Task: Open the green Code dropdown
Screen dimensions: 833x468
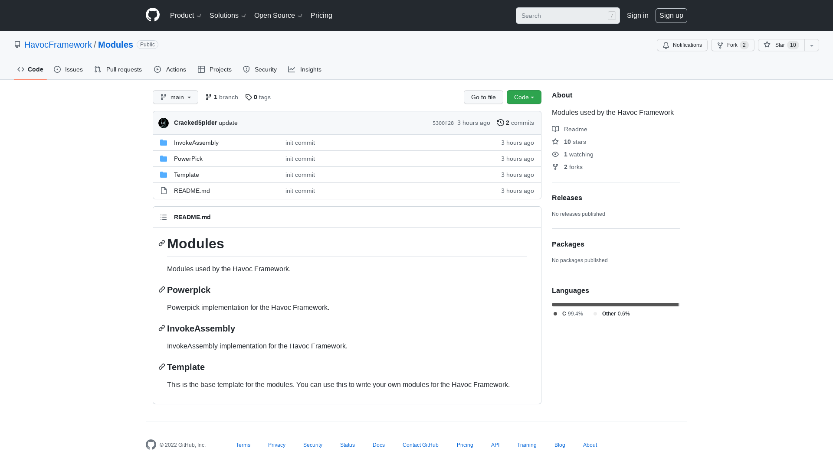Action: pyautogui.click(x=524, y=97)
